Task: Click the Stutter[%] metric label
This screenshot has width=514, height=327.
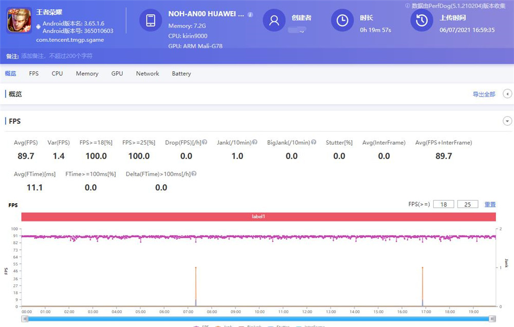Action: 339,143
